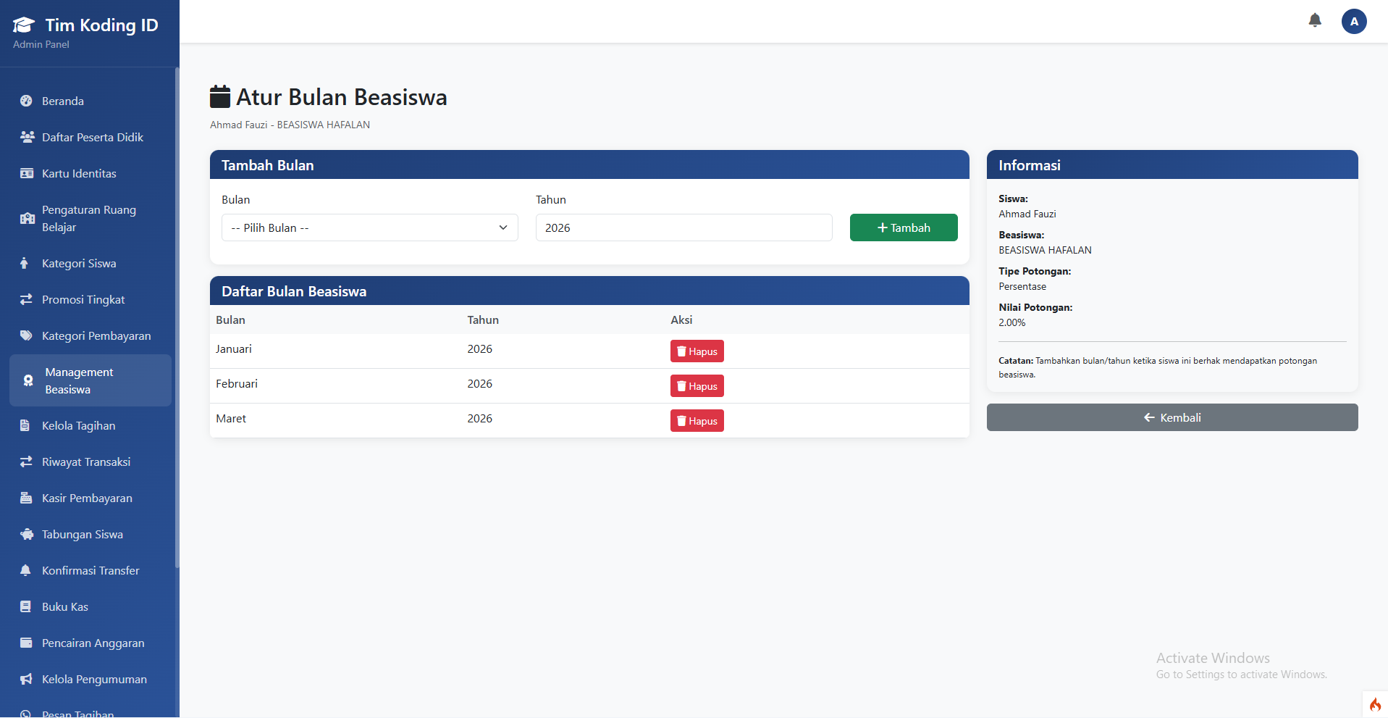Click the Kelola Pengumuman megaphone icon
This screenshot has height=718, width=1388.
[x=26, y=679]
